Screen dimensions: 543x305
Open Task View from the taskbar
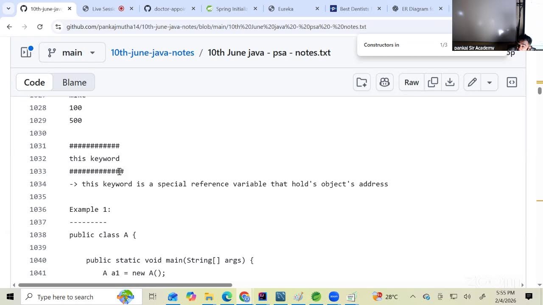pos(153,297)
